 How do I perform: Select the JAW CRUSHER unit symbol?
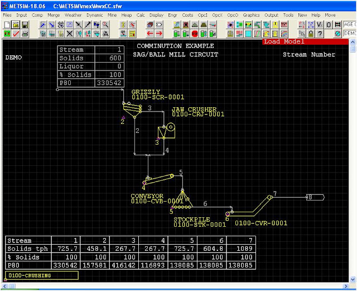(167, 131)
